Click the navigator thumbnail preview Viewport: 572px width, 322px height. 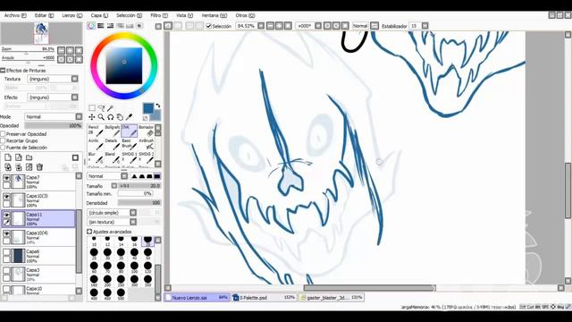(42, 33)
